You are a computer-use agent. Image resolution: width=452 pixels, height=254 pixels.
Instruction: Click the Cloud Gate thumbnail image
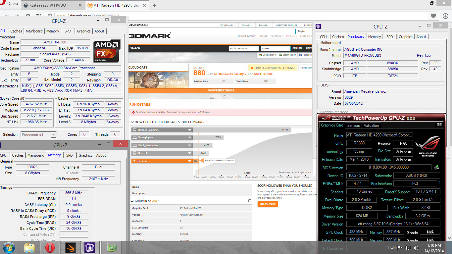158,79
